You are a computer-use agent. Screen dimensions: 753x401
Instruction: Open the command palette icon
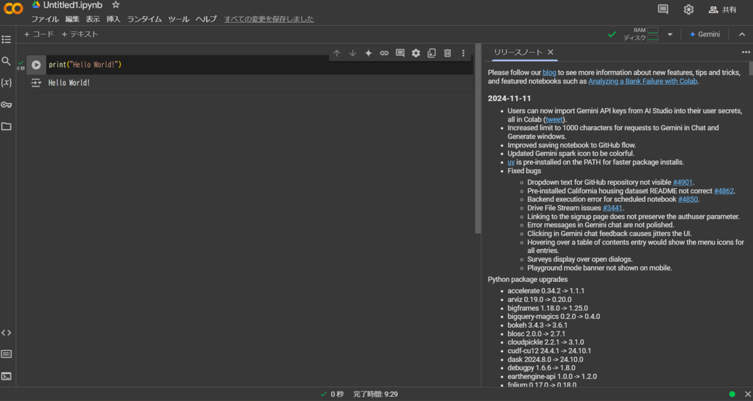pyautogui.click(x=6, y=354)
